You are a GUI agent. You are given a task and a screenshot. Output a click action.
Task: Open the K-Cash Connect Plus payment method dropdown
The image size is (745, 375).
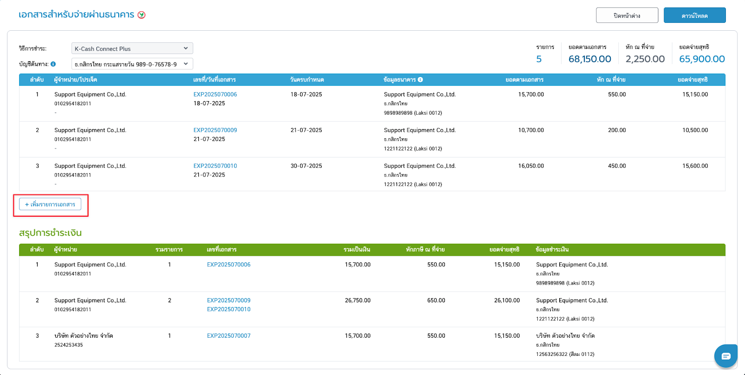132,48
